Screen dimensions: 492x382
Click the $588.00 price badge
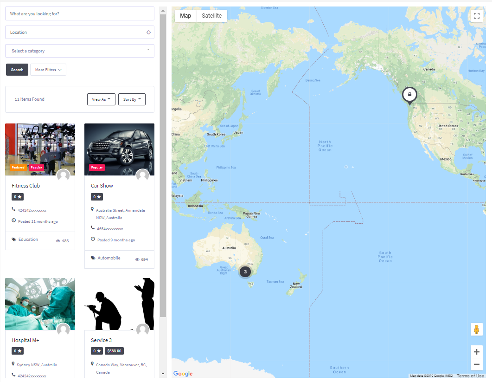tap(114, 351)
